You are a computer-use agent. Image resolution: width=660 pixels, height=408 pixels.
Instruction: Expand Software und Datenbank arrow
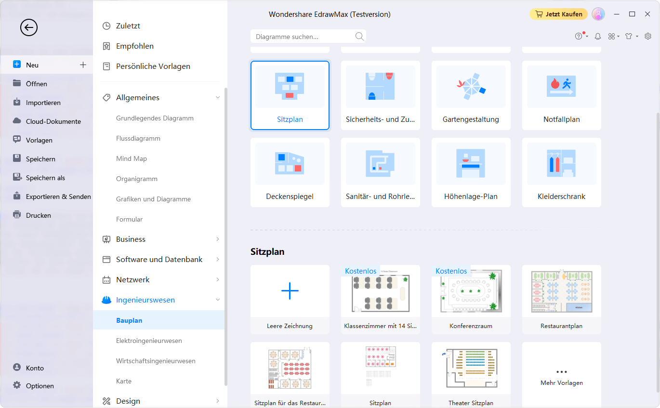pyautogui.click(x=217, y=259)
